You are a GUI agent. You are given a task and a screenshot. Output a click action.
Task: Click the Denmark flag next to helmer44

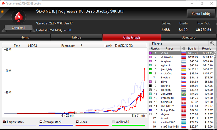(184, 102)
